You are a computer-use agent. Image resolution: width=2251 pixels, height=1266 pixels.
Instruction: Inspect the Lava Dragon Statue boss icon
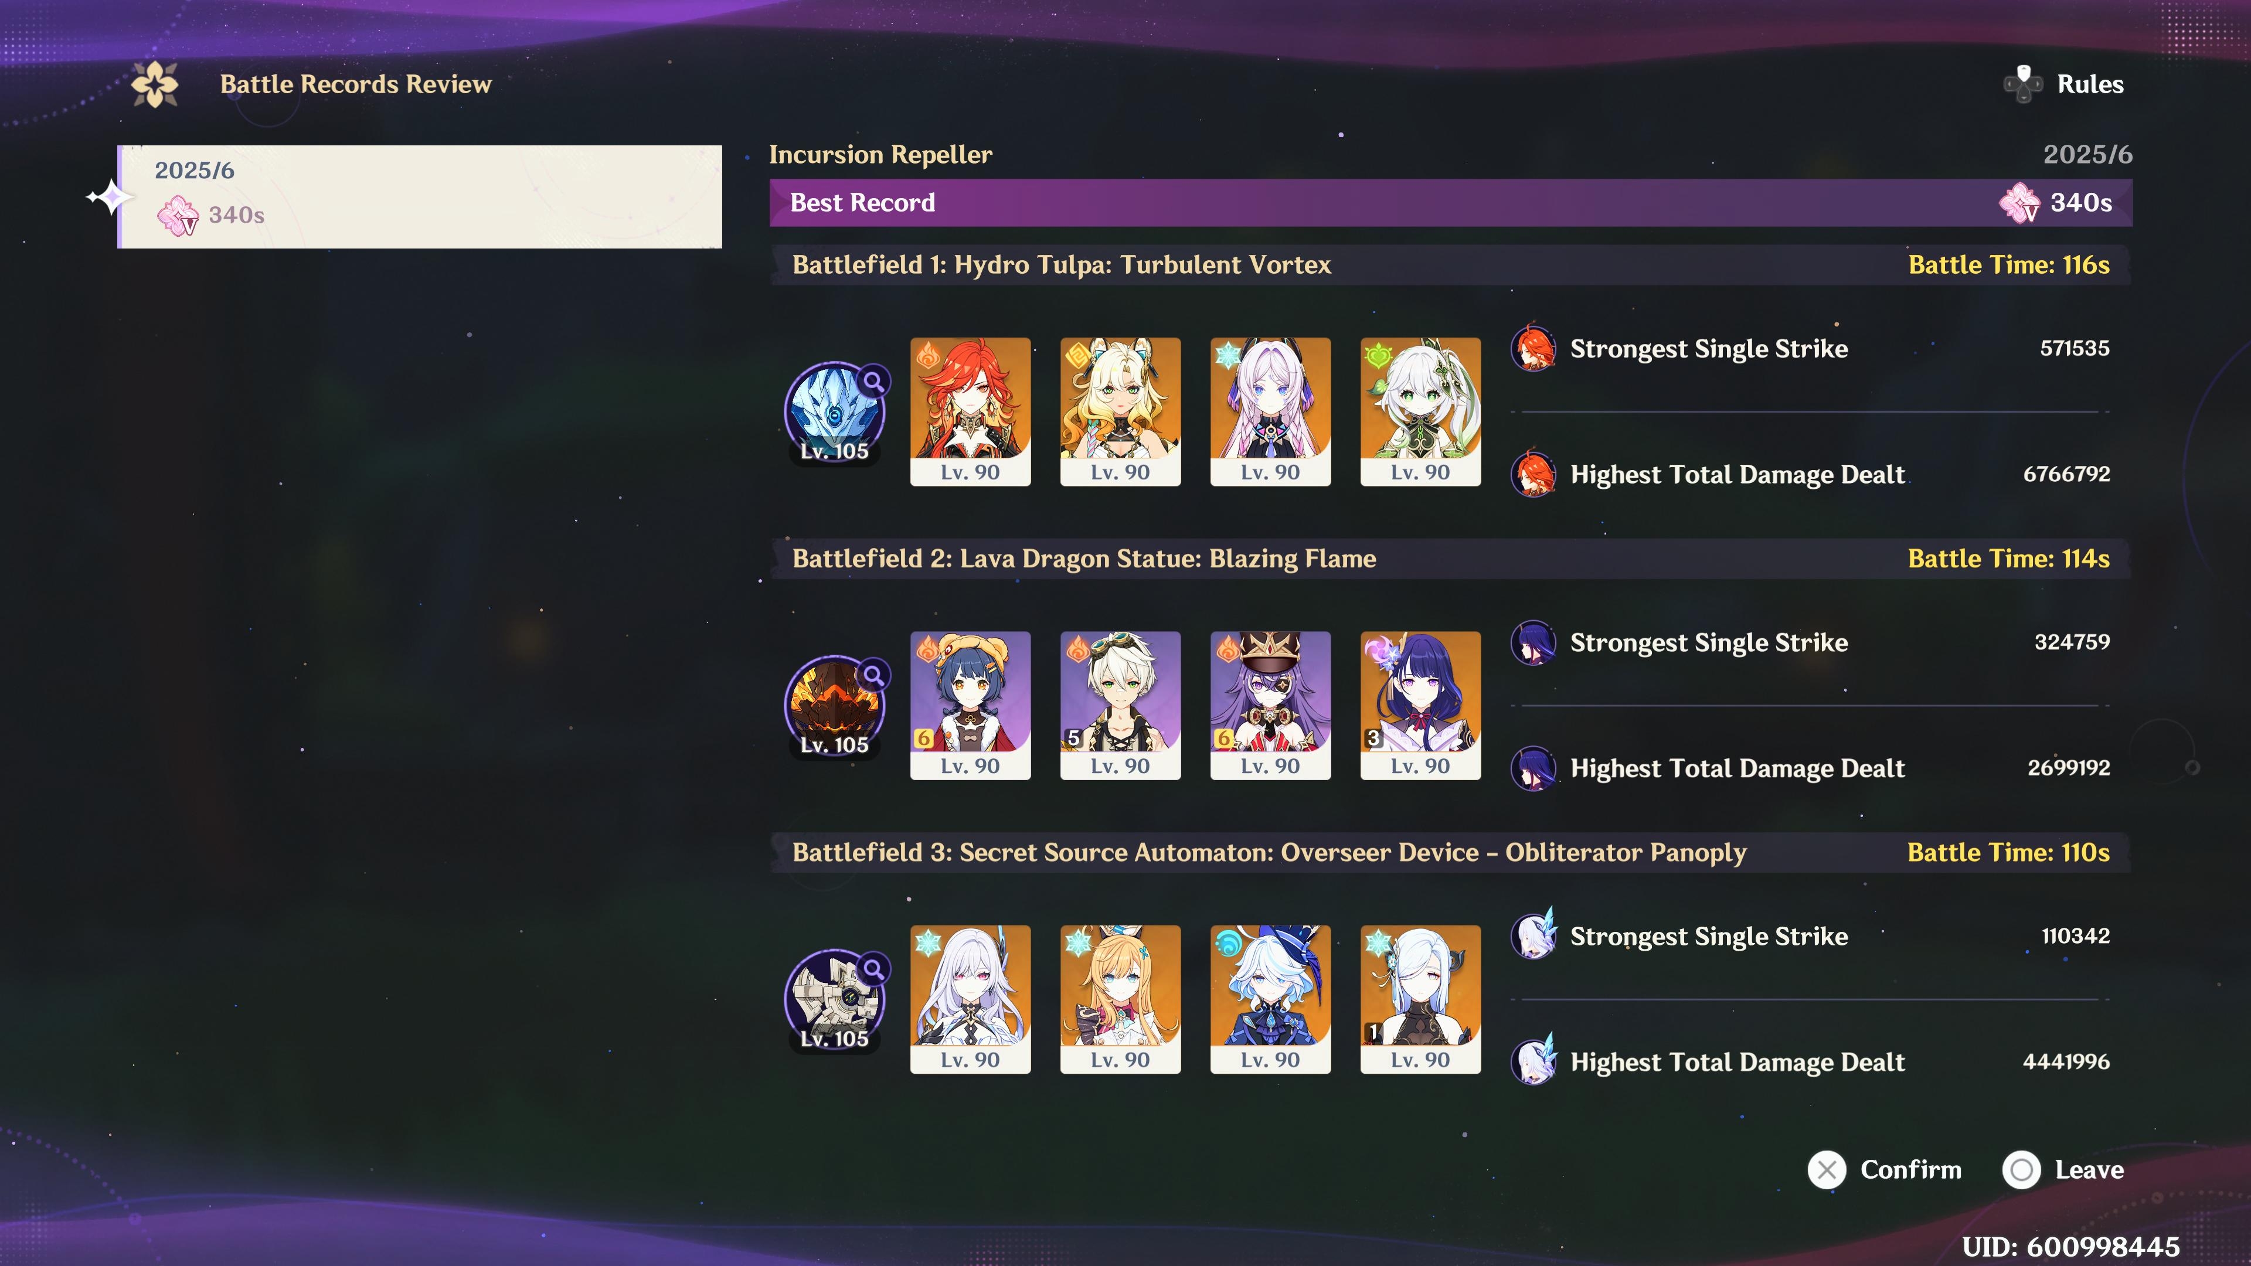click(835, 706)
